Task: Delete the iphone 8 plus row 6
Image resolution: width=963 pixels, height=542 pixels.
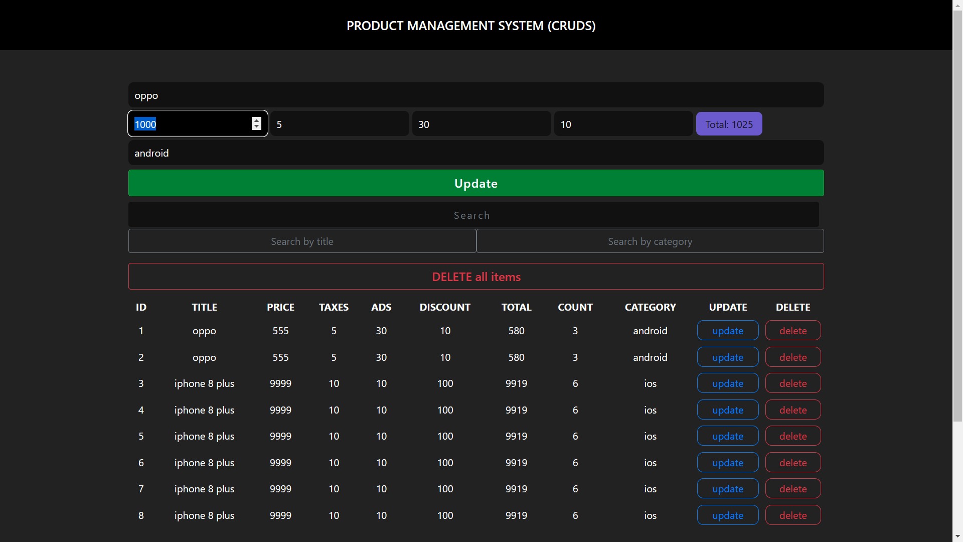Action: pos(793,463)
